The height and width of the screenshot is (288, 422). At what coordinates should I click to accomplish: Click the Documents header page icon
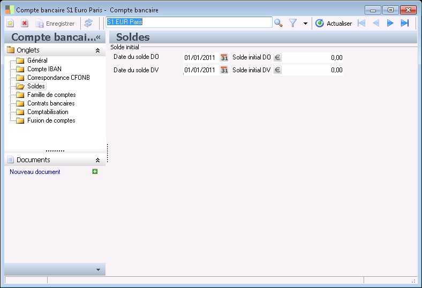[11, 160]
